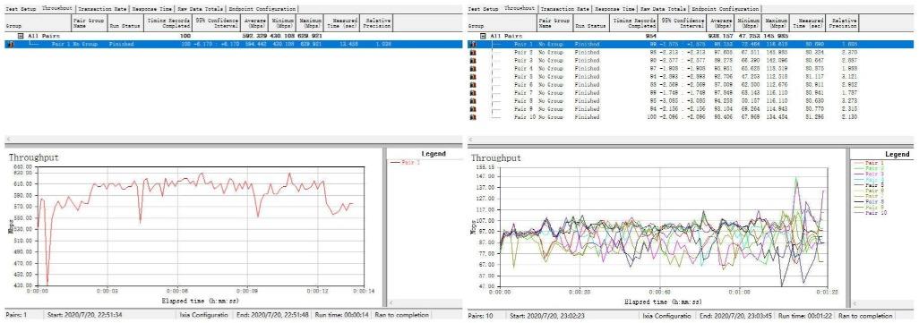Select Pair 1 icon in right window
Viewport: 919px width, 323px height.
[473, 44]
